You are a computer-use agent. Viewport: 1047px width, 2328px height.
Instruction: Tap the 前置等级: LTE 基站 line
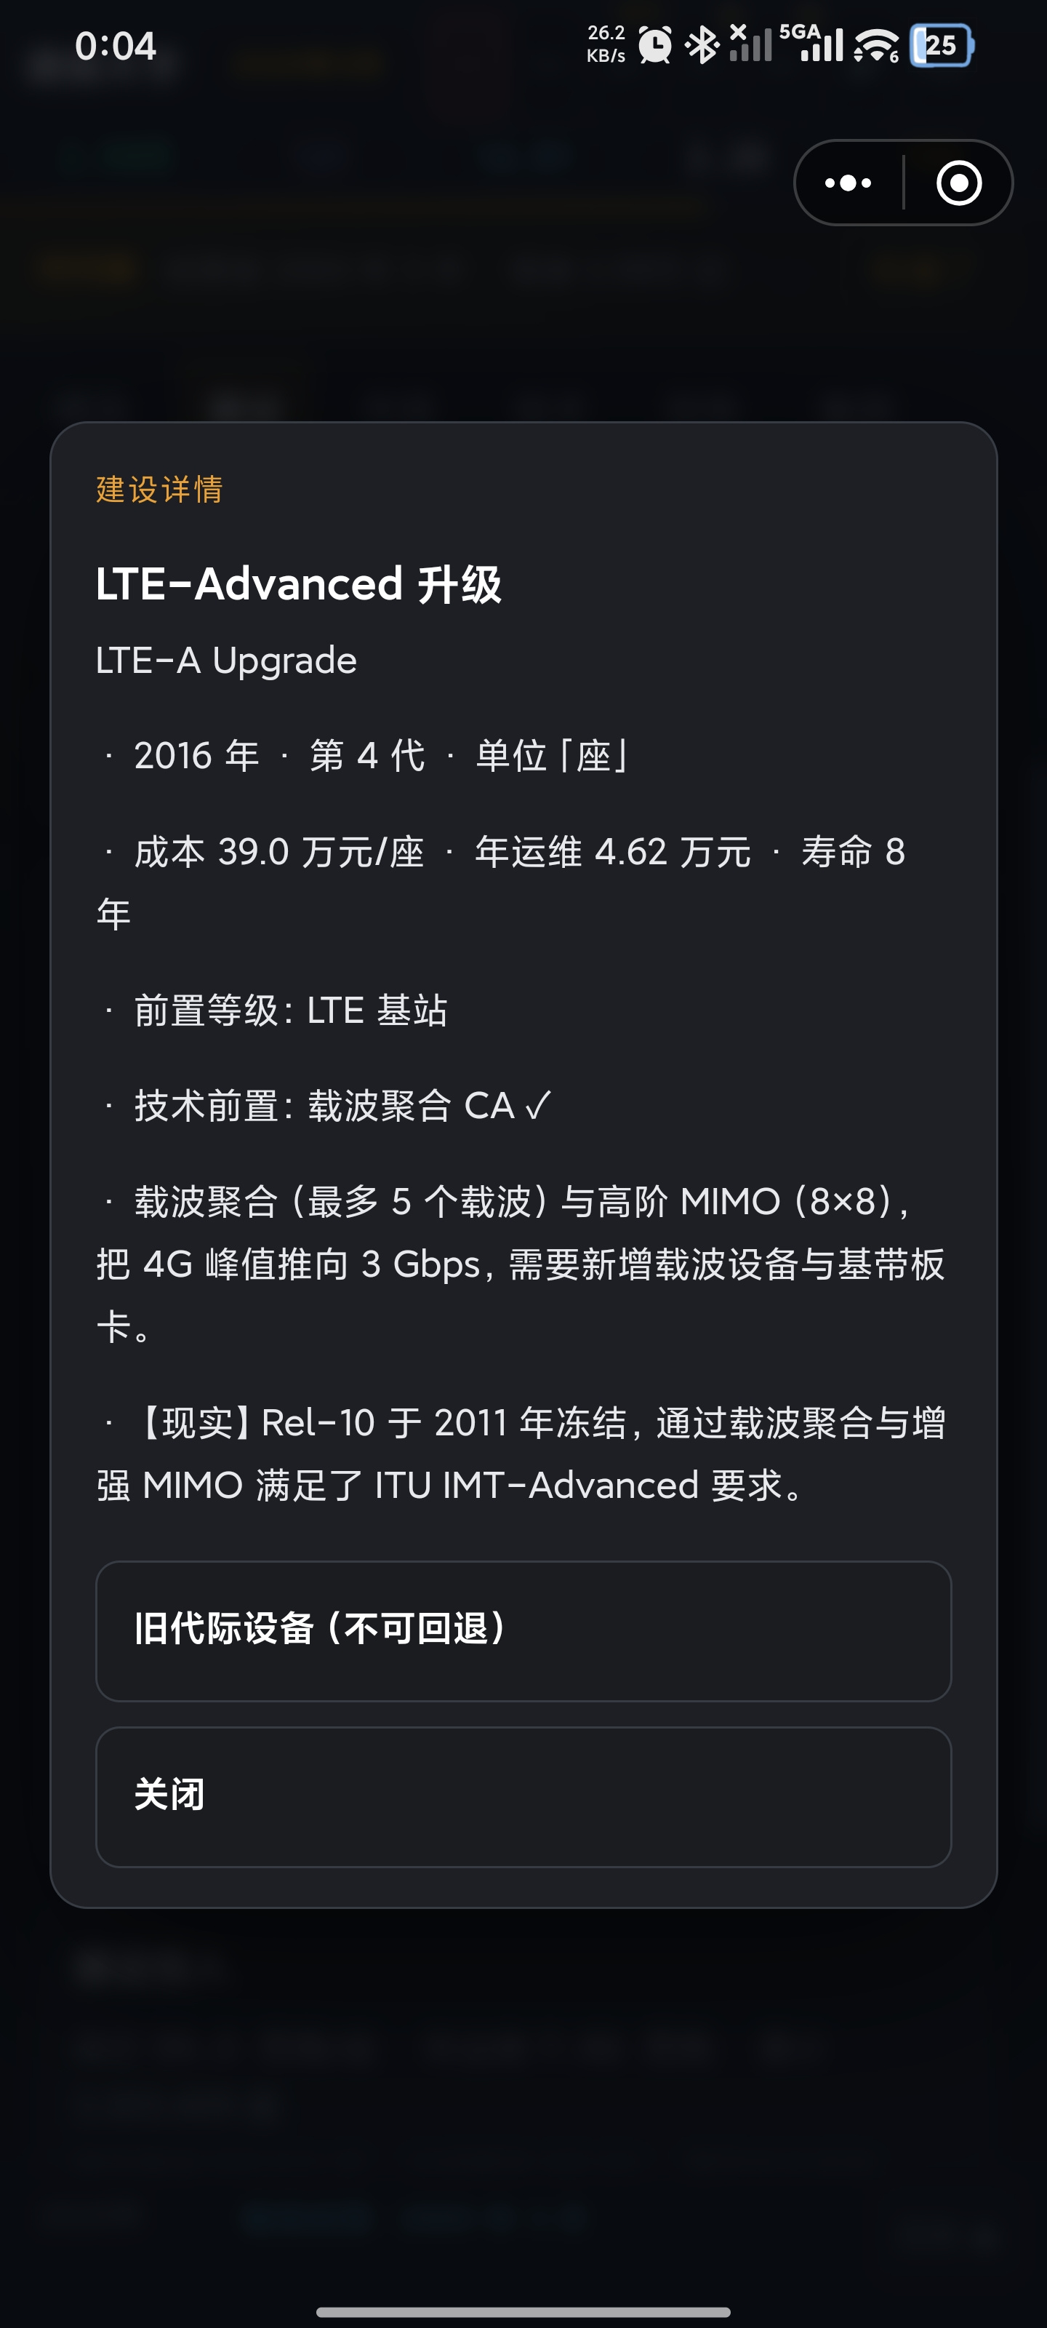[x=273, y=1010]
